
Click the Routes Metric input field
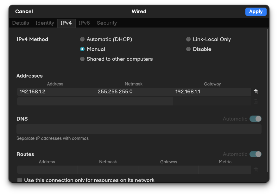pyautogui.click(x=225, y=170)
